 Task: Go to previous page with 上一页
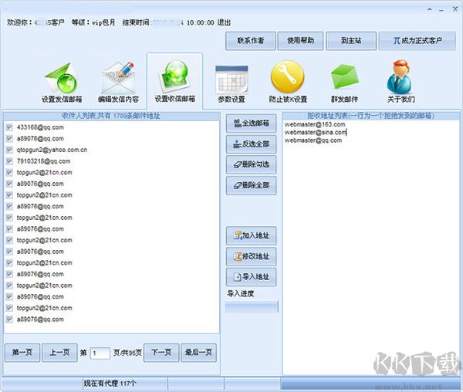59,353
